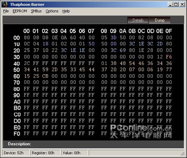Select byte 2C in row 40
Screen dimensions: 187x158
coord(27,63)
